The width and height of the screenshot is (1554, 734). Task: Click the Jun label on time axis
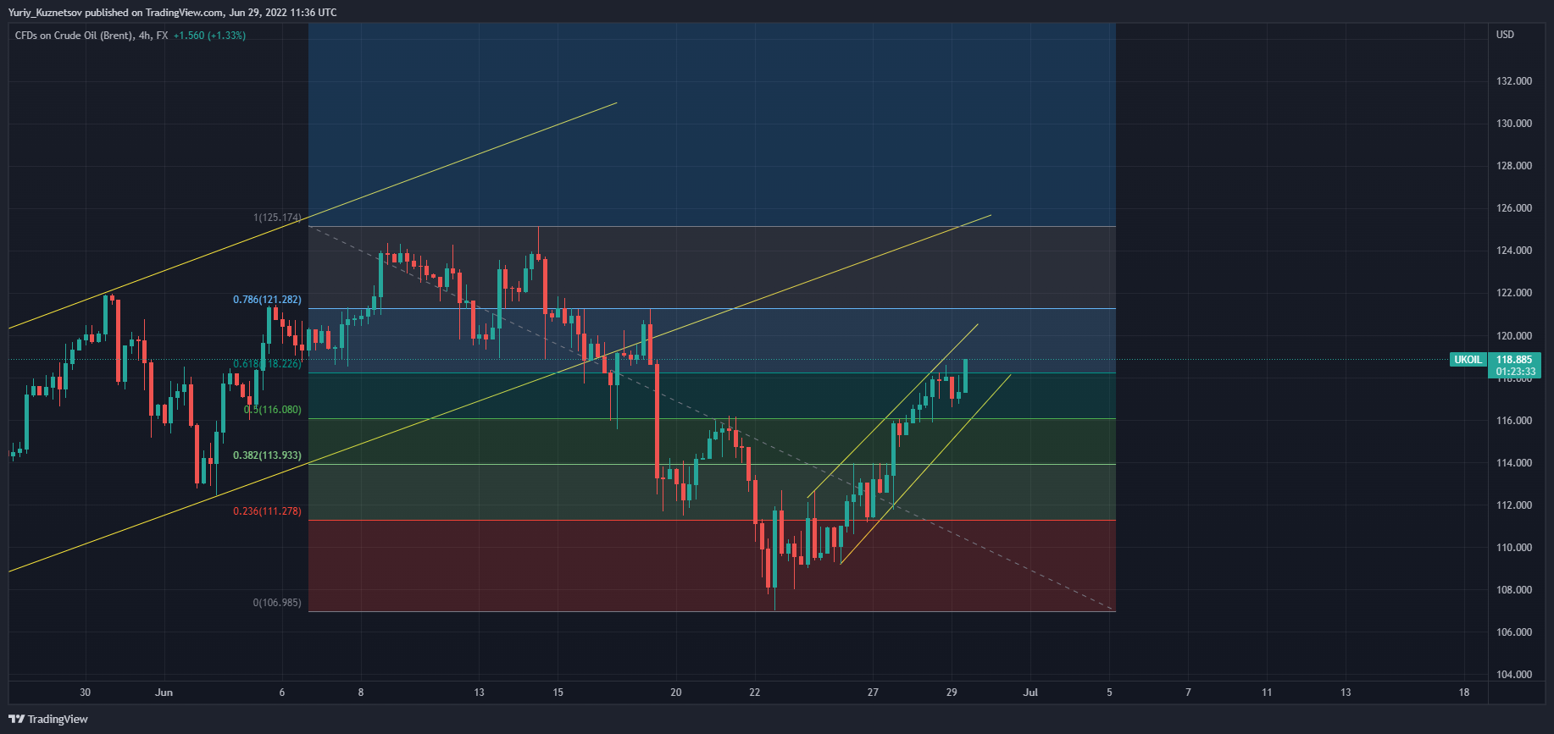point(164,693)
